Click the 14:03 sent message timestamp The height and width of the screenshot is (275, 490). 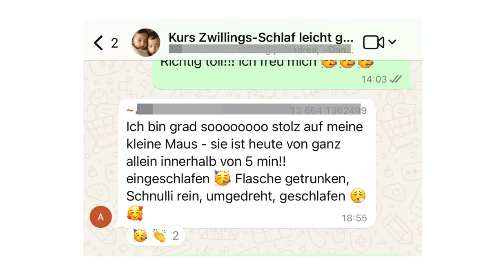click(374, 79)
